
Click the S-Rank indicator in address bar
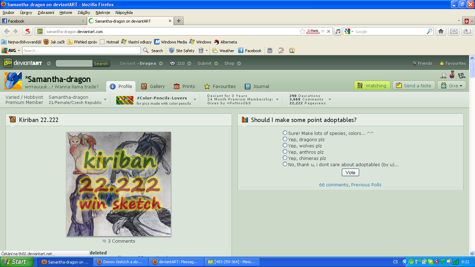313,31
